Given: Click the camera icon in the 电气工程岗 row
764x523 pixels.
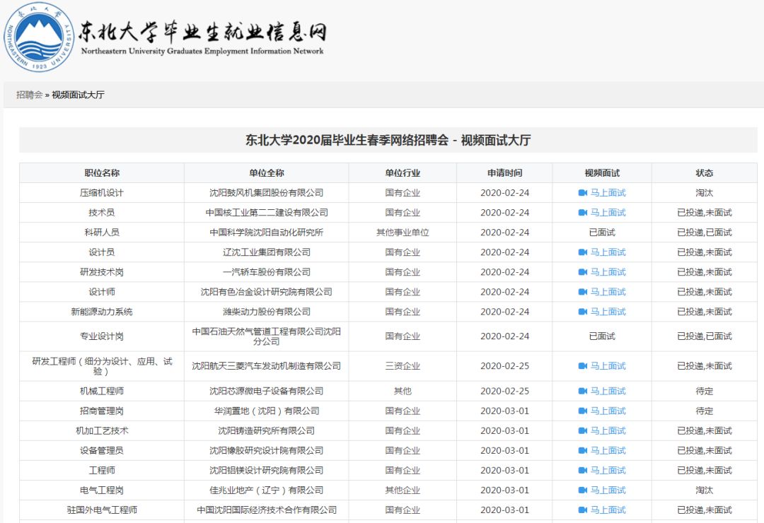Looking at the screenshot, I should tap(583, 490).
